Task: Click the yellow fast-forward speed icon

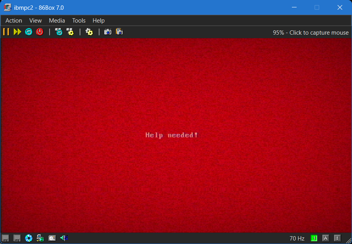Action: tap(17, 32)
